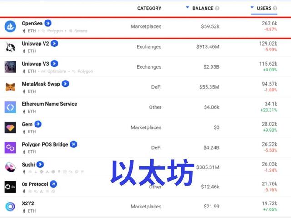Open the Polygon POS Bridge link
This screenshot has height=218, width=291.
tap(45, 144)
